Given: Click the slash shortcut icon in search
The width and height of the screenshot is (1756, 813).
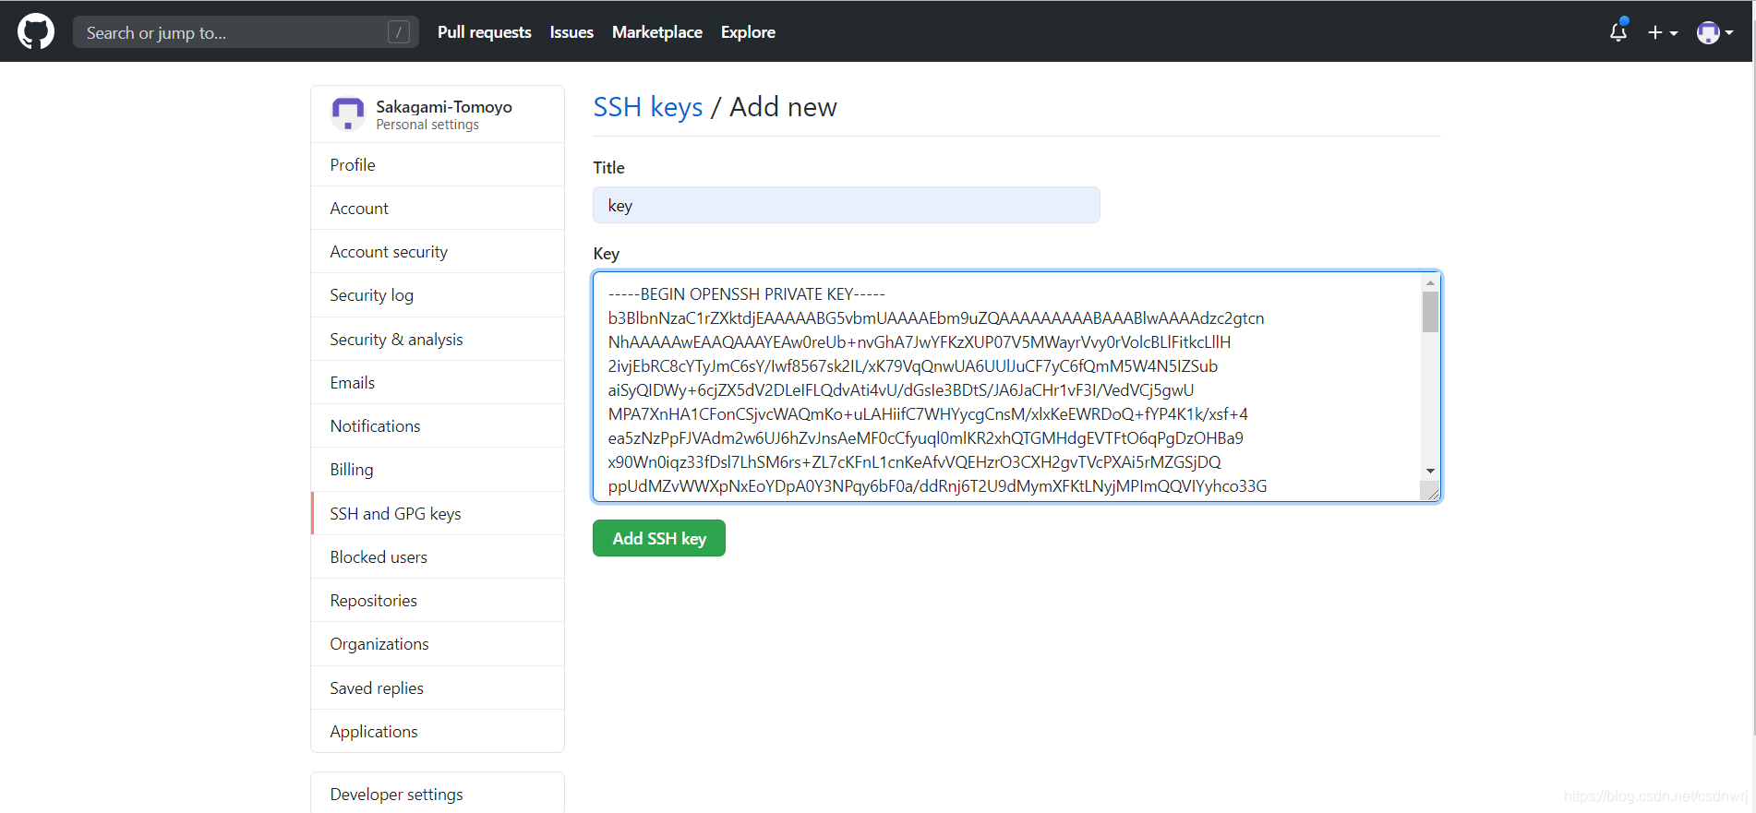Looking at the screenshot, I should 399,32.
